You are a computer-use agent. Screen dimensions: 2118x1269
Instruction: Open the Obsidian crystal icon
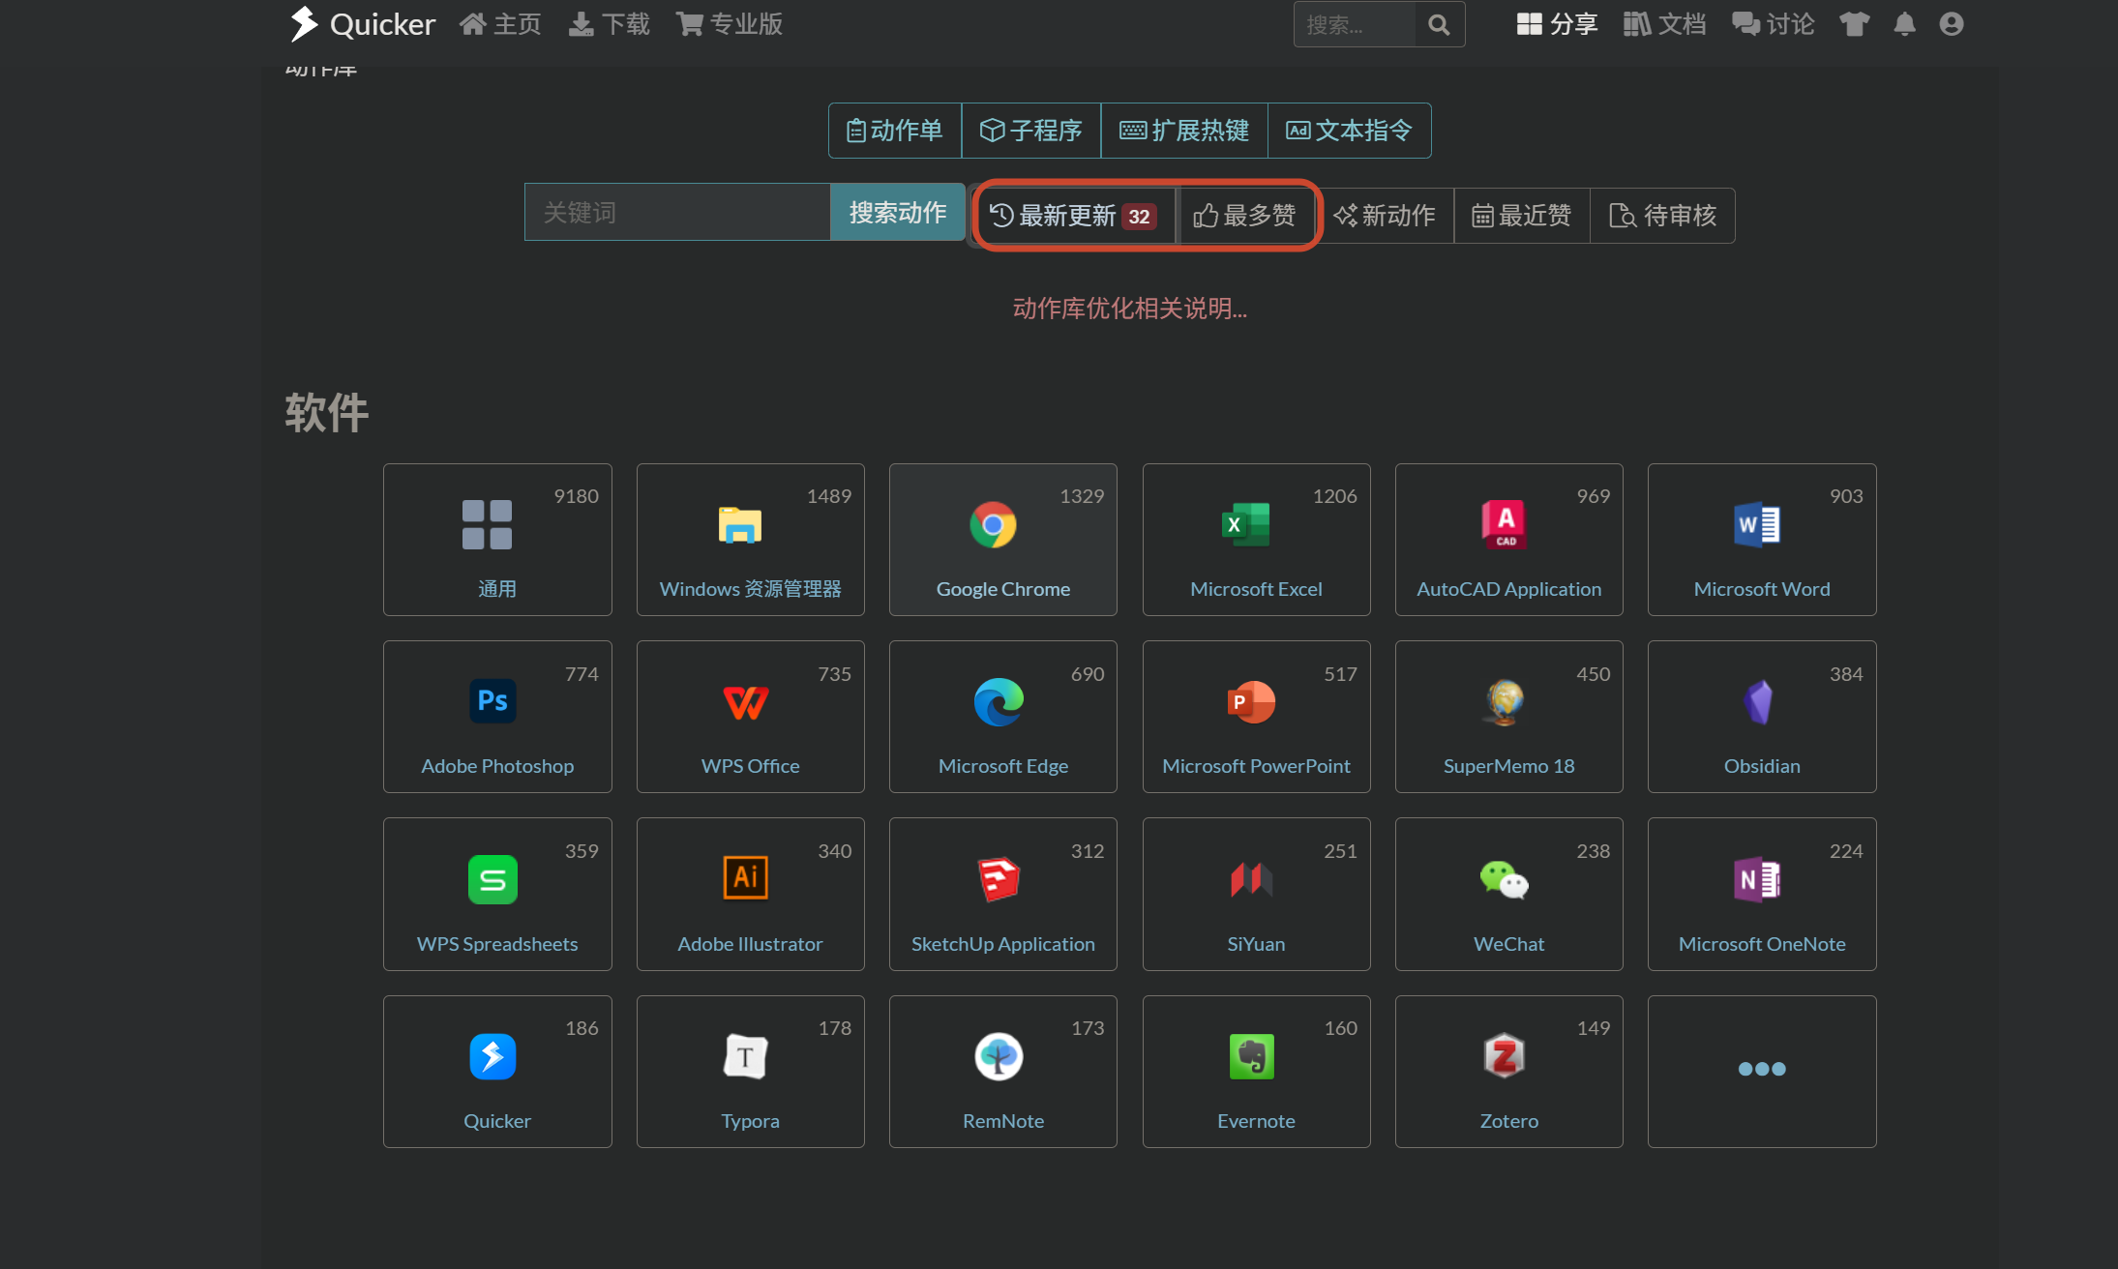tap(1758, 702)
